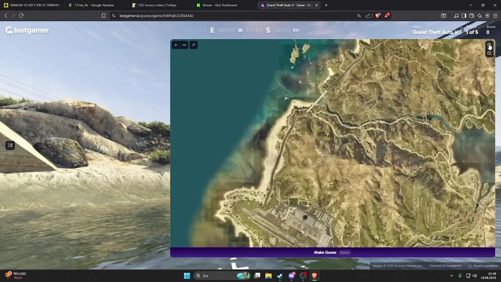Open Brave Shields lion icon
501x282 pixels.
(x=378, y=16)
